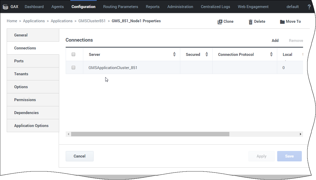Viewport: 316px width, 180px height.
Task: Sort the Server column using its sort arrows
Action: [x=175, y=54]
